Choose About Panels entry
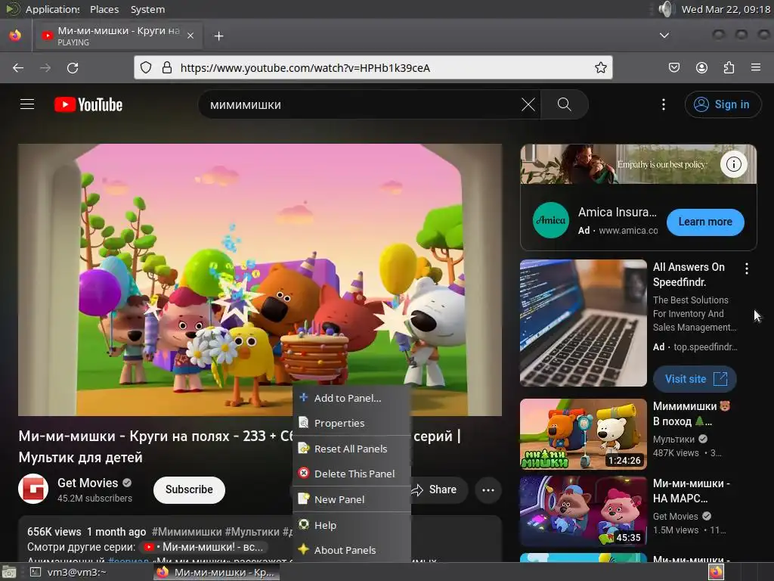This screenshot has width=774, height=581. [351, 550]
